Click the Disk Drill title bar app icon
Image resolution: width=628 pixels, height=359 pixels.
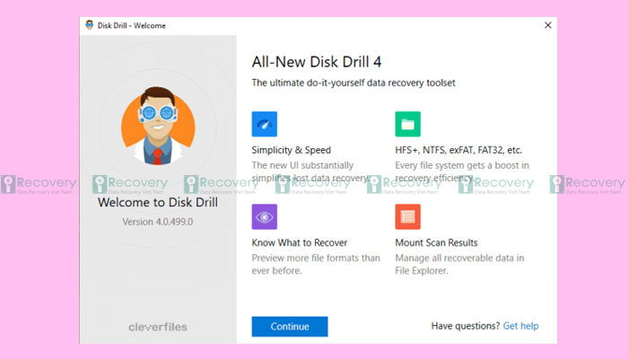coord(90,25)
